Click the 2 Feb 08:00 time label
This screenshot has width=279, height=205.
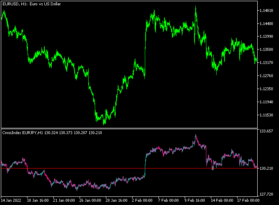point(142,200)
